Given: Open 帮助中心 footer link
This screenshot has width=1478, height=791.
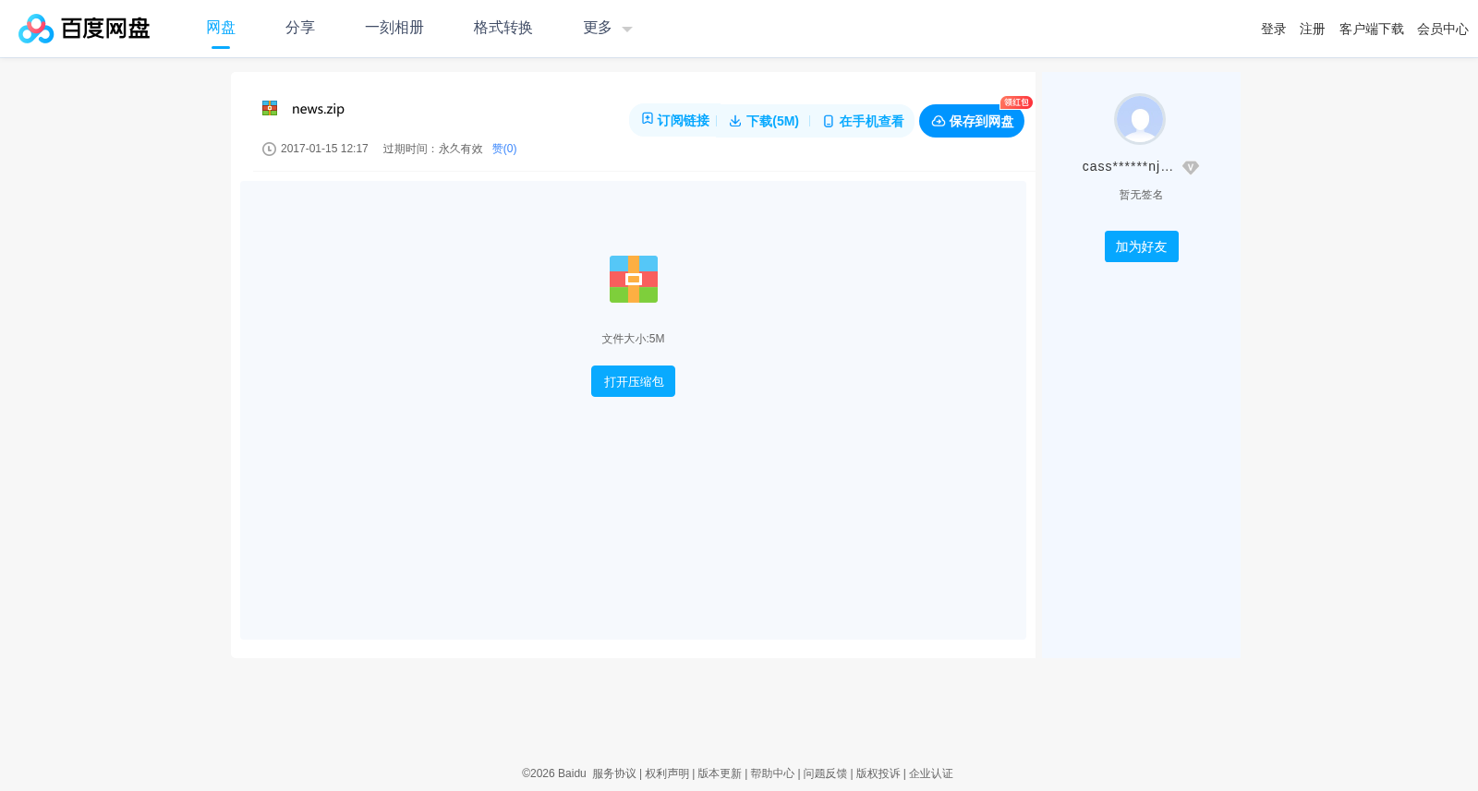Looking at the screenshot, I should (x=772, y=773).
